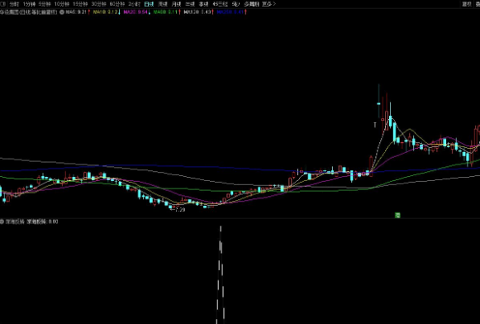The image size is (480, 324).
Task: Click the green event marker under the candlesticks
Action: 397,215
